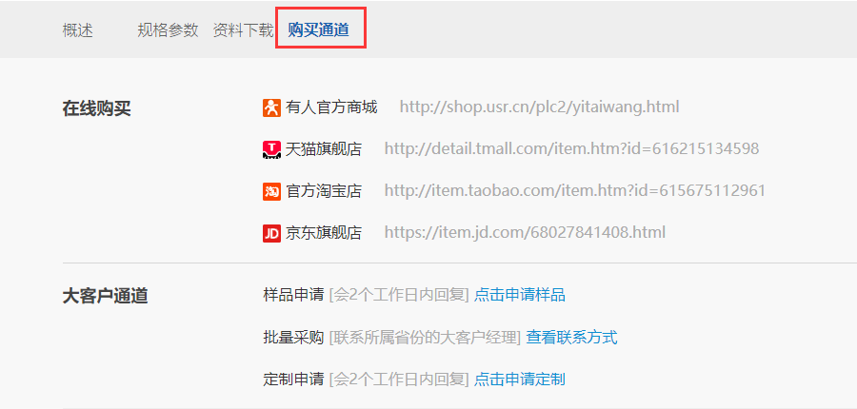This screenshot has width=857, height=409.
Task: Click the 京东旗舰店 store name
Action: point(324,233)
